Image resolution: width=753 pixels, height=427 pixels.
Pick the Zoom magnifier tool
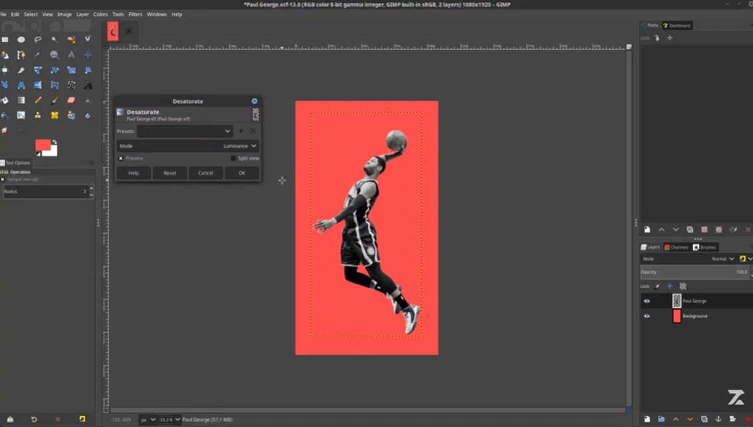coord(54,55)
